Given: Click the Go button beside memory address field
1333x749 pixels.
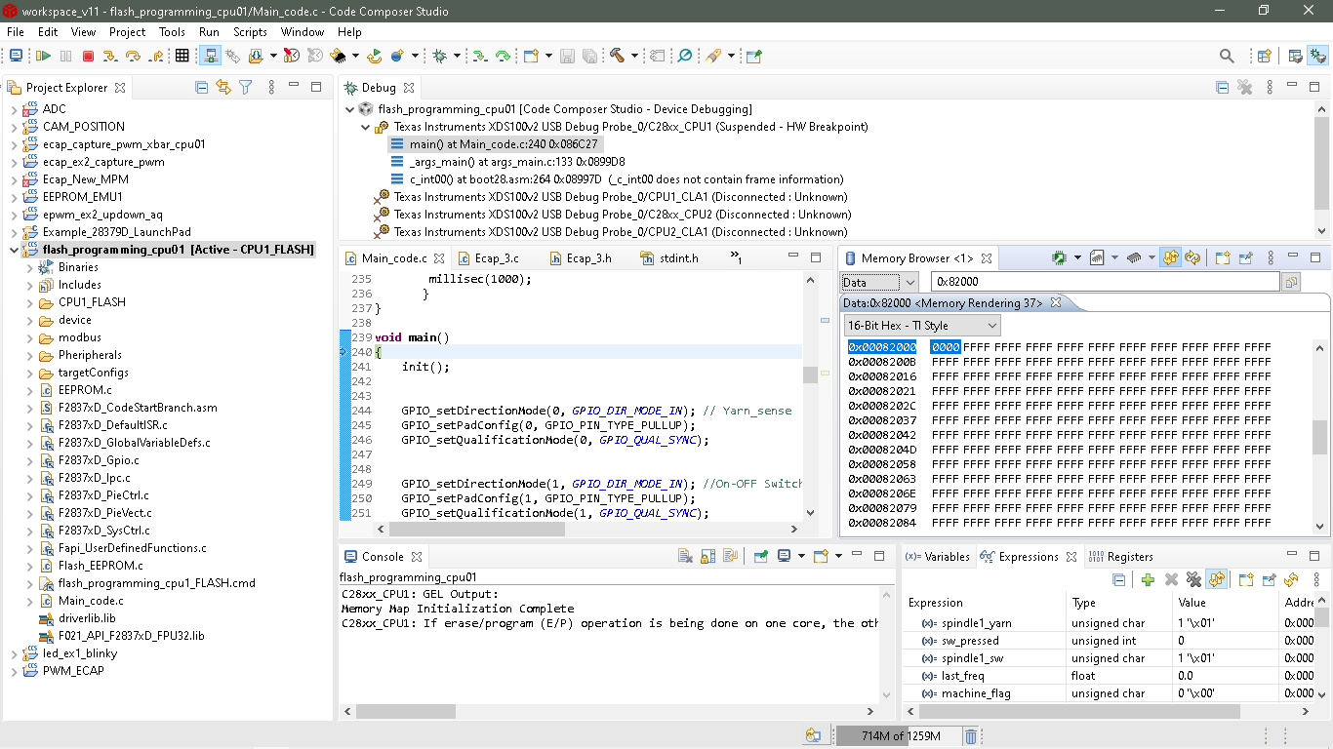Looking at the screenshot, I should tap(1291, 282).
